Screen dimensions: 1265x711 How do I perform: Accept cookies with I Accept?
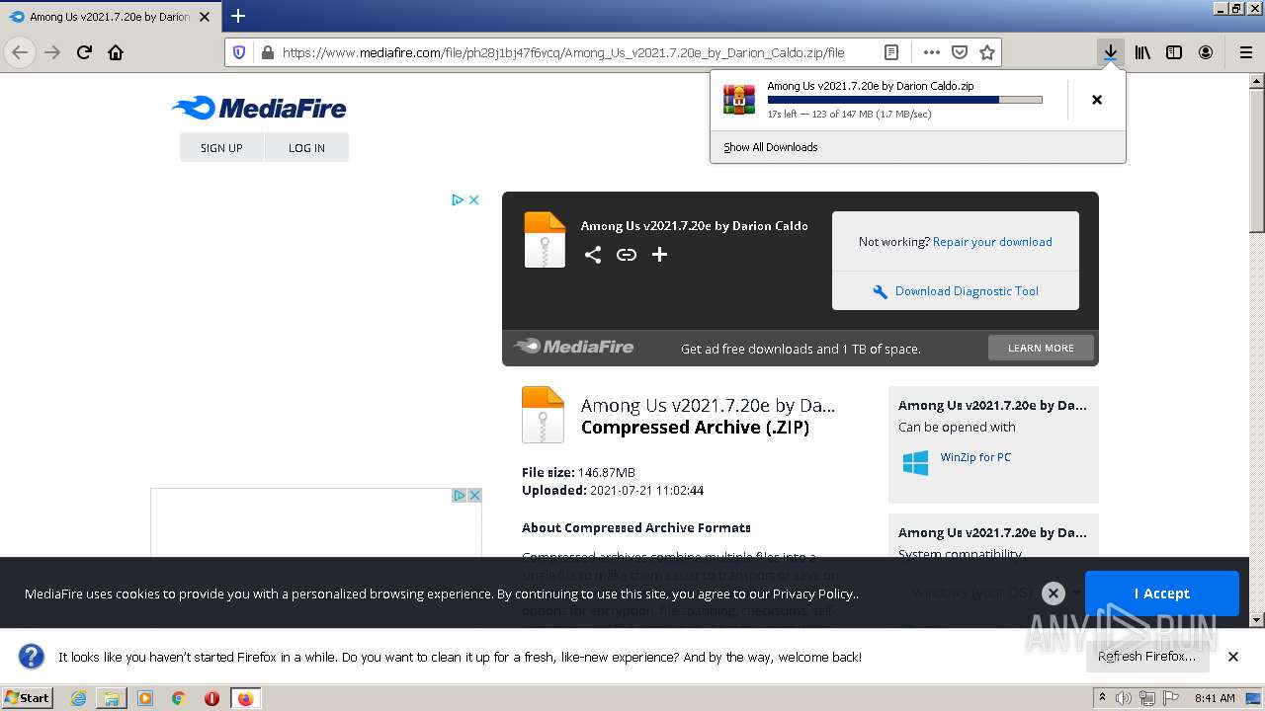click(1161, 593)
